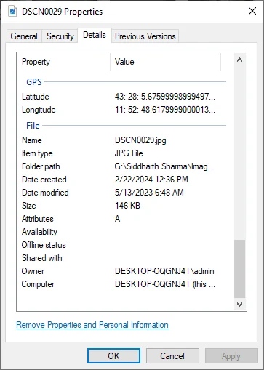Image resolution: width=264 pixels, height=370 pixels.
Task: Click the scrollbar up arrow
Action: coord(239,60)
